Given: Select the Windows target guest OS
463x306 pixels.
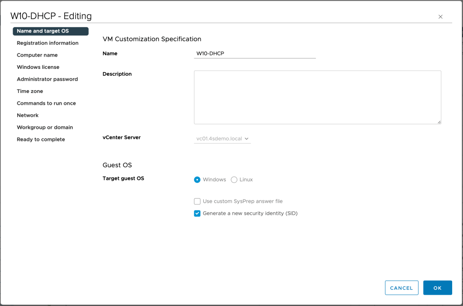Looking at the screenshot, I should [x=197, y=180].
